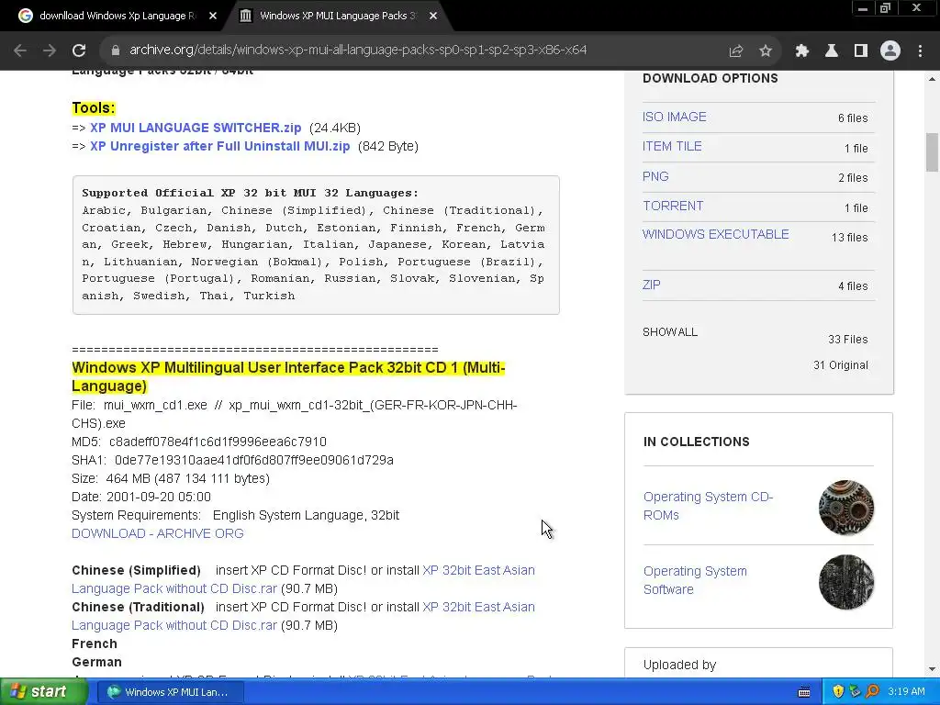Click DOWNLOAD - ARCHIVE ORG link
Viewport: 940px width, 705px height.
click(x=158, y=533)
